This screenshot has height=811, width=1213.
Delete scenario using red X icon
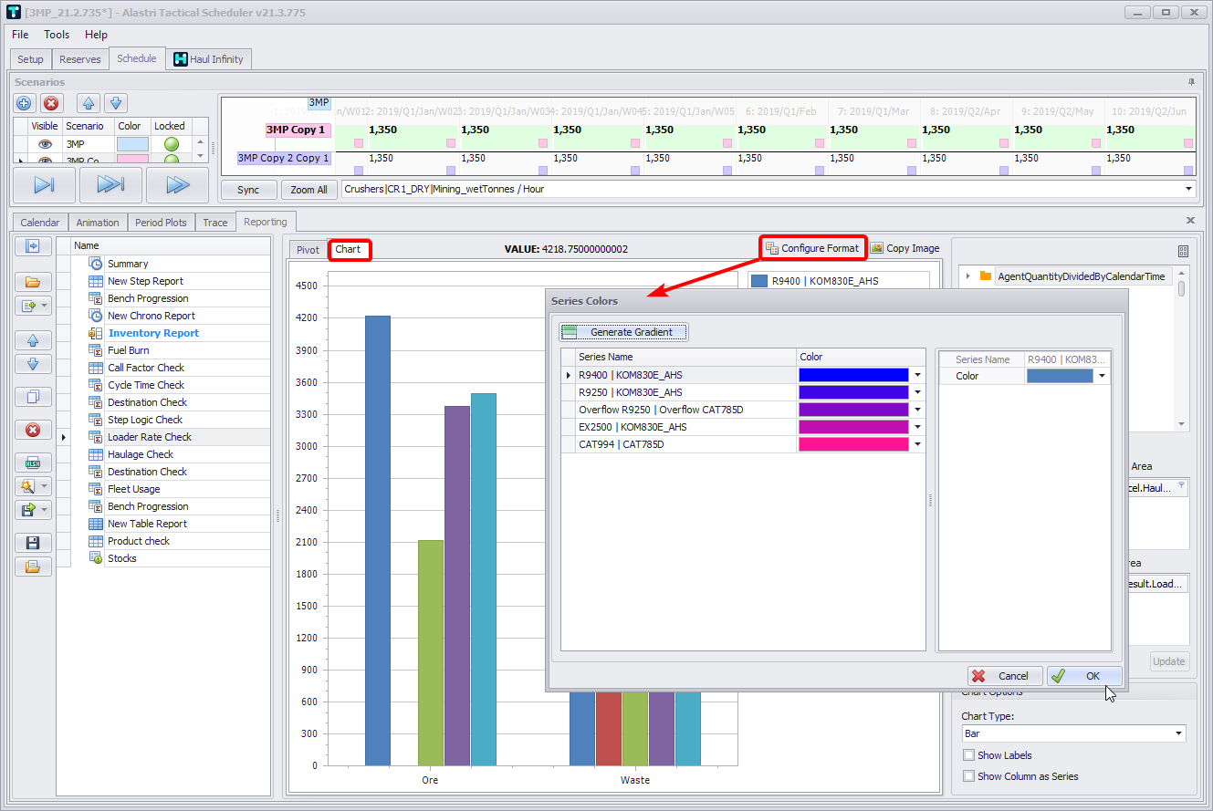pos(51,103)
